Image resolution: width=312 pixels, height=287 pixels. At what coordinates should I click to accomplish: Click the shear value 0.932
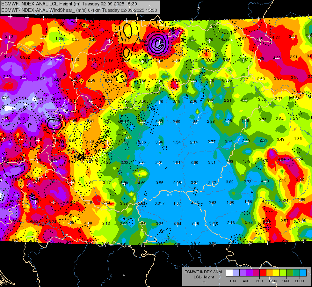25,57
